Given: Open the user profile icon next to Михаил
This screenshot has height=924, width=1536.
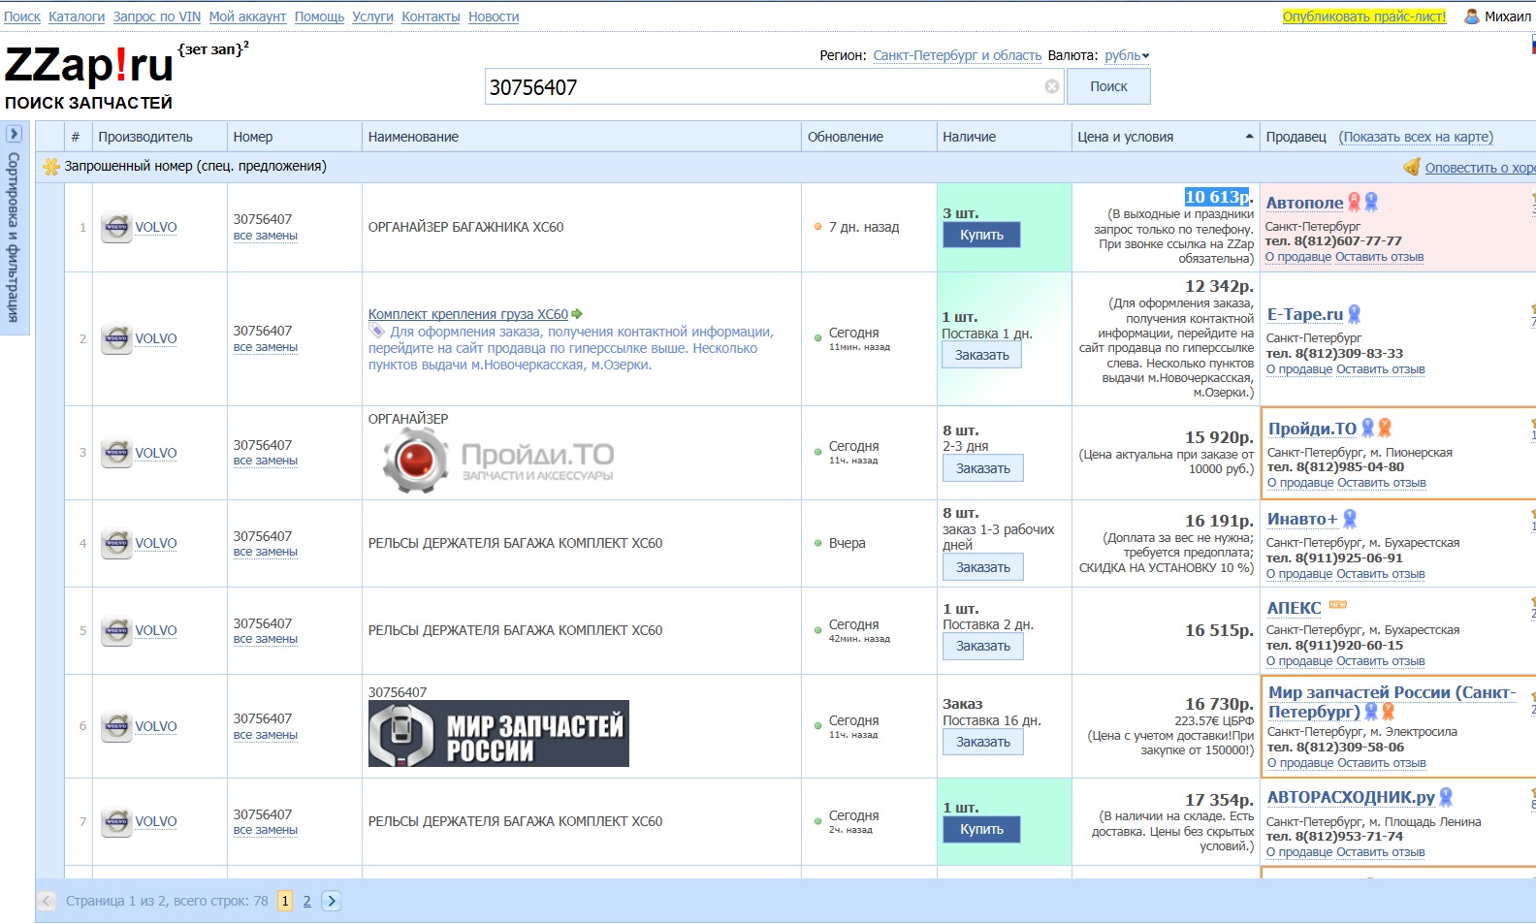Looking at the screenshot, I should pyautogui.click(x=1471, y=16).
